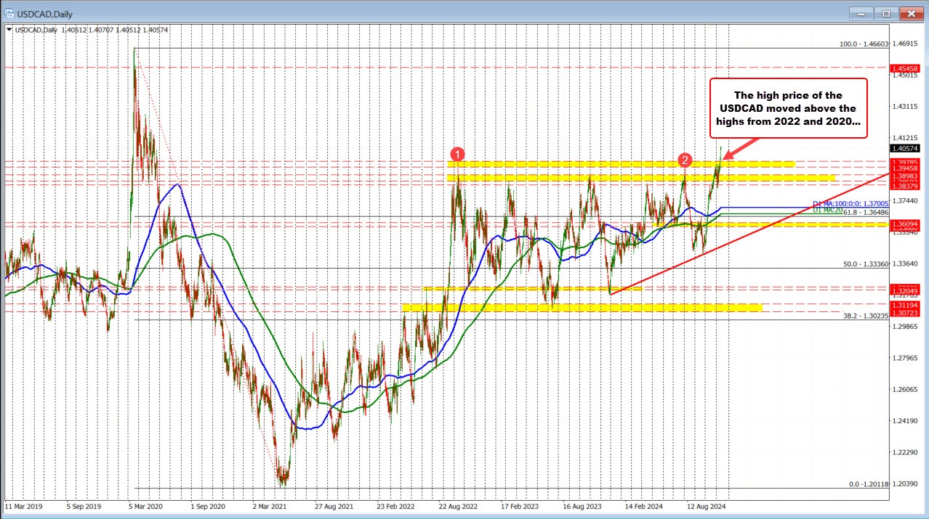Click the date label 27 Aug 2021
This screenshot has height=519, width=929.
[334, 505]
